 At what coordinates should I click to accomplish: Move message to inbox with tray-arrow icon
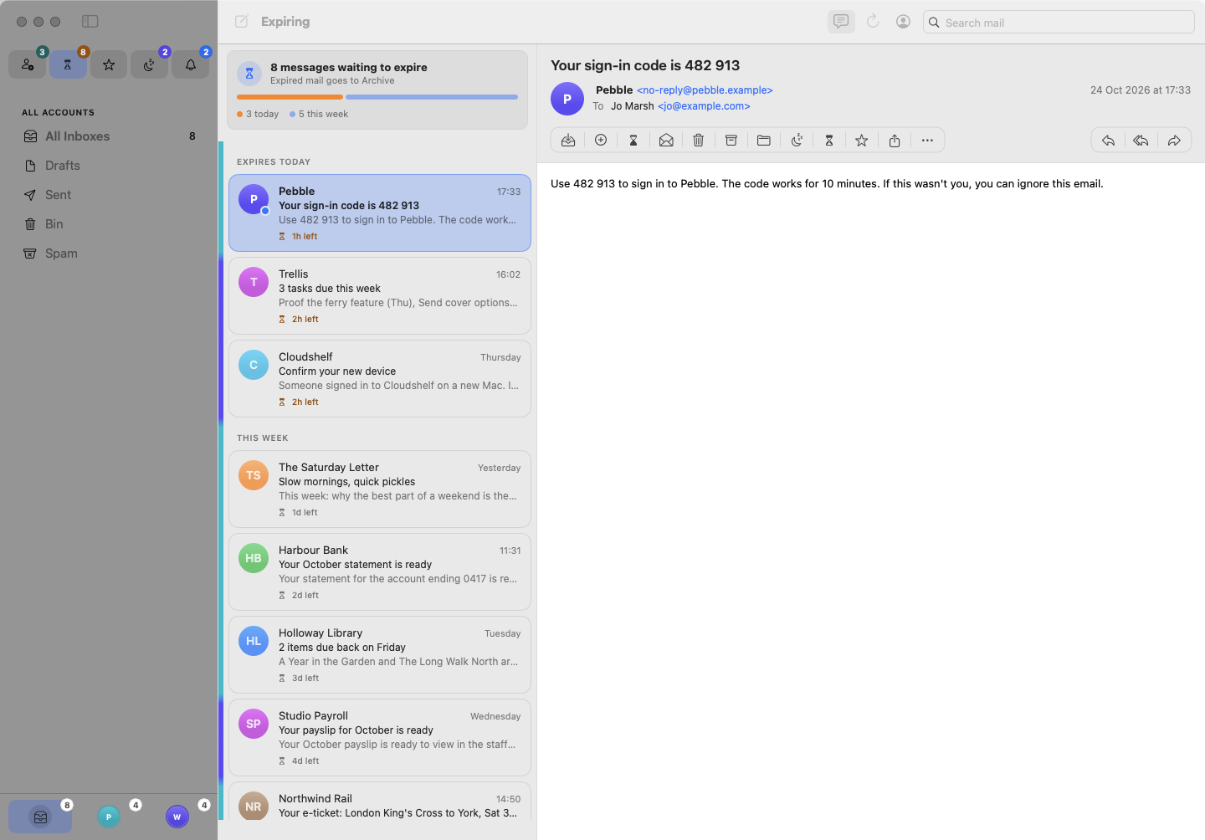coord(568,141)
